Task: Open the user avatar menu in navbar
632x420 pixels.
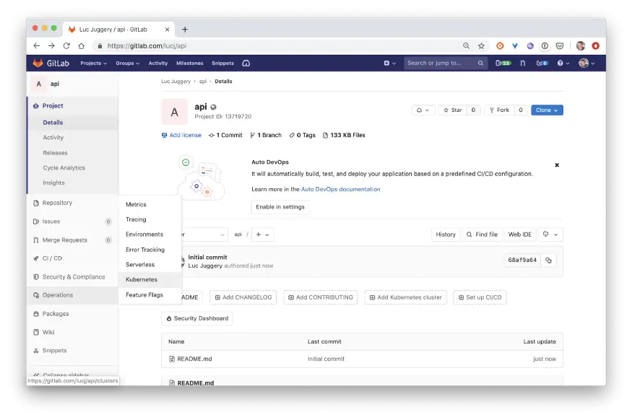Action: click(x=586, y=64)
